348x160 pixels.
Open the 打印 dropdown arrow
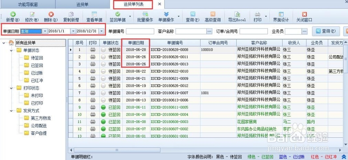point(267,16)
